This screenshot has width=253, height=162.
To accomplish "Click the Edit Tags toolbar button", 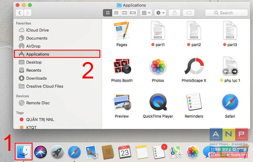I will 188,13.
